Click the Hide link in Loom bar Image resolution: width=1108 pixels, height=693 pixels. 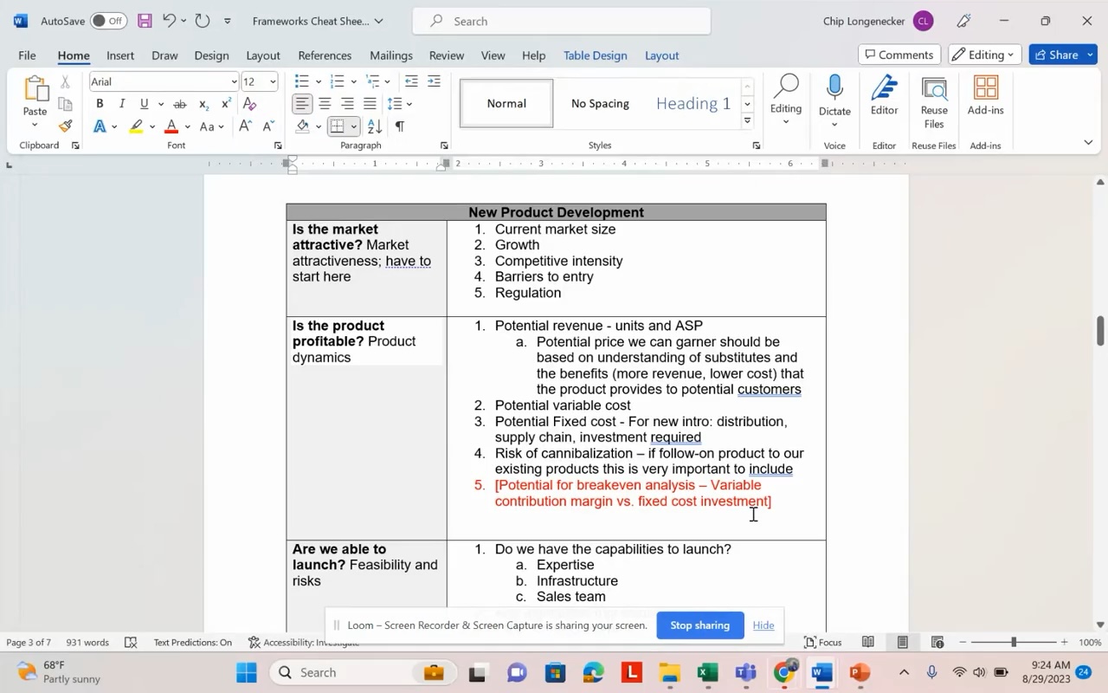tap(763, 625)
